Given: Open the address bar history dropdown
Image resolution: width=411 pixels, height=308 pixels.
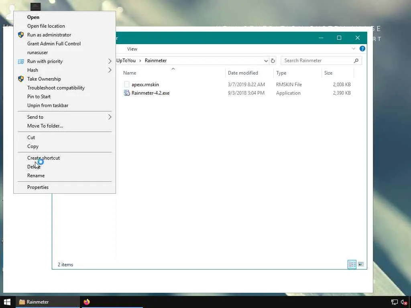Looking at the screenshot, I should (266, 61).
